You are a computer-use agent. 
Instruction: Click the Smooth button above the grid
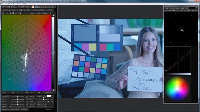click(32, 13)
